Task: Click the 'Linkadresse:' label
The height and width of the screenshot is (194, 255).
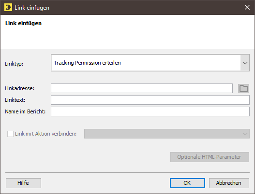Action: (x=20, y=88)
